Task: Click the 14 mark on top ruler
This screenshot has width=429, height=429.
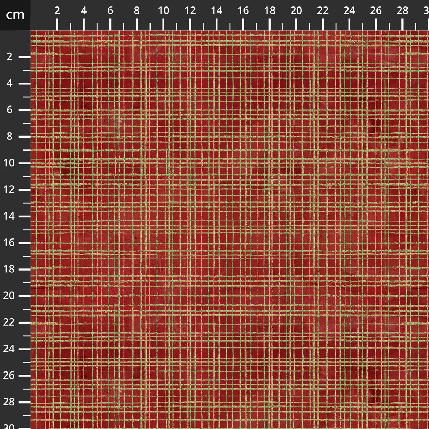Action: [217, 11]
